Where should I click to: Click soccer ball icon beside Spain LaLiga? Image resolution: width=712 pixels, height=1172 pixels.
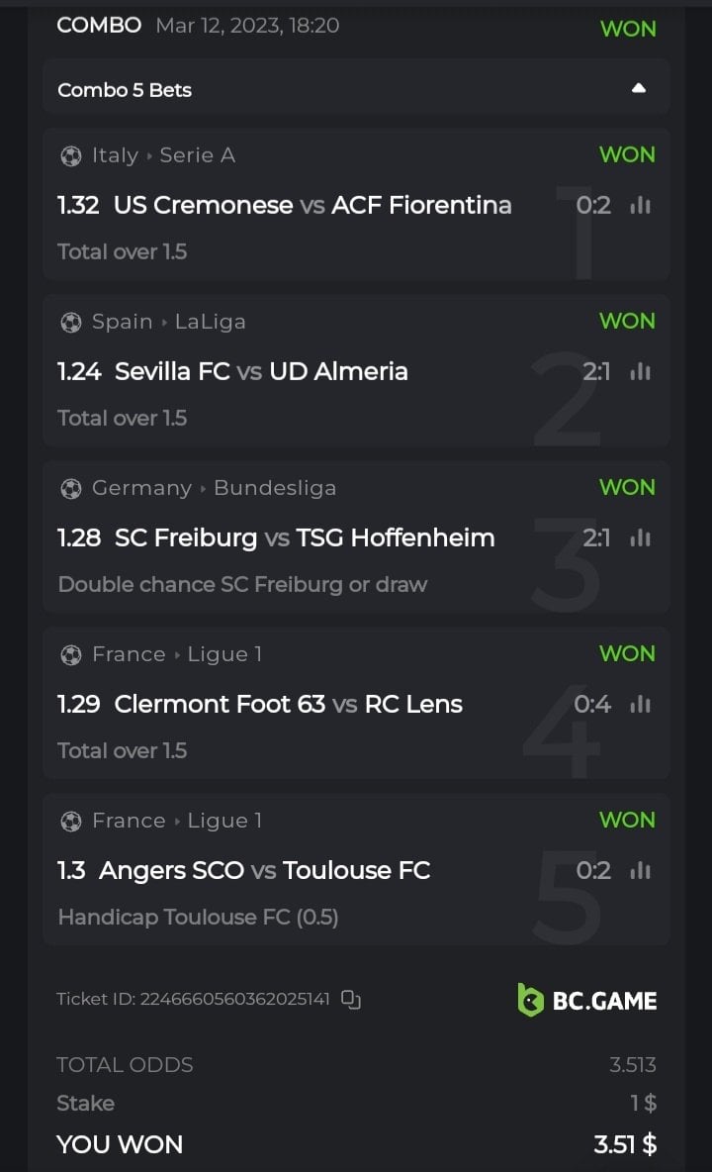point(71,322)
